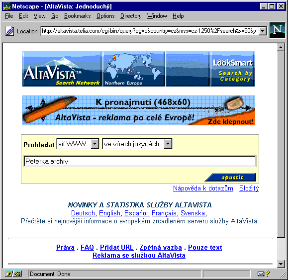
Task: Open the mail envelope icon in status bar
Action: coord(261,274)
